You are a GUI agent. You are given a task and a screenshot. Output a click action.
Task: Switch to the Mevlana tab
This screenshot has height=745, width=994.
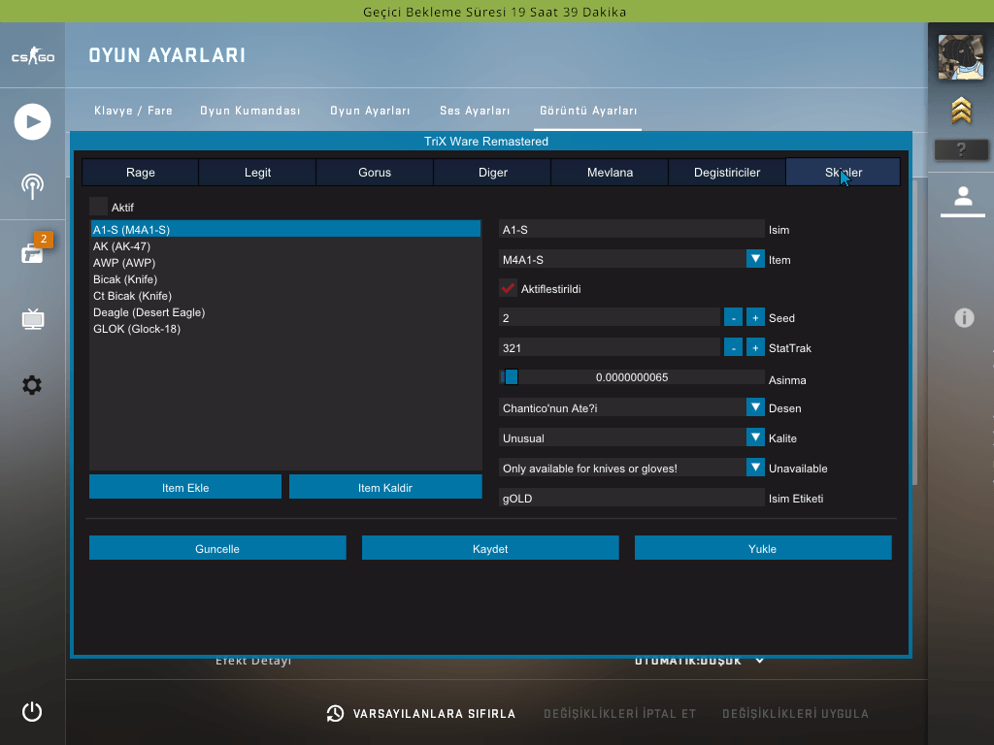point(610,172)
